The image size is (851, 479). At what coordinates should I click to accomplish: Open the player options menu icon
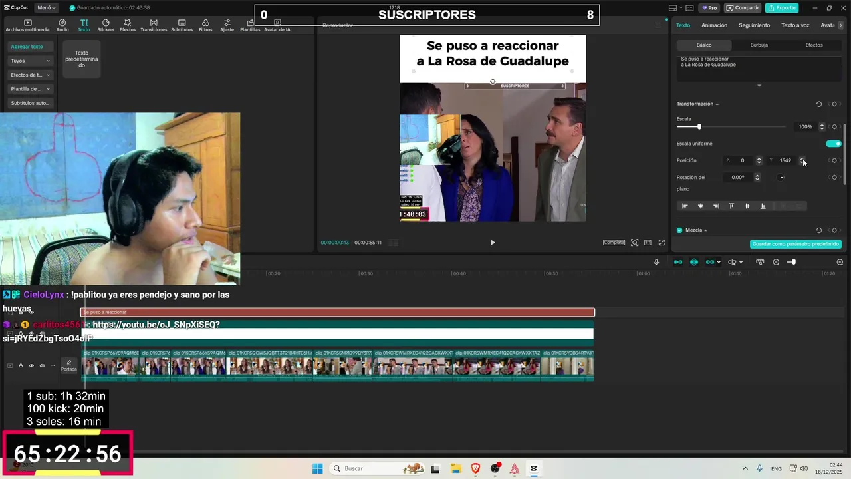[x=658, y=25]
